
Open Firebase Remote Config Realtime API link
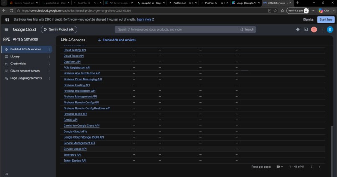point(87,108)
